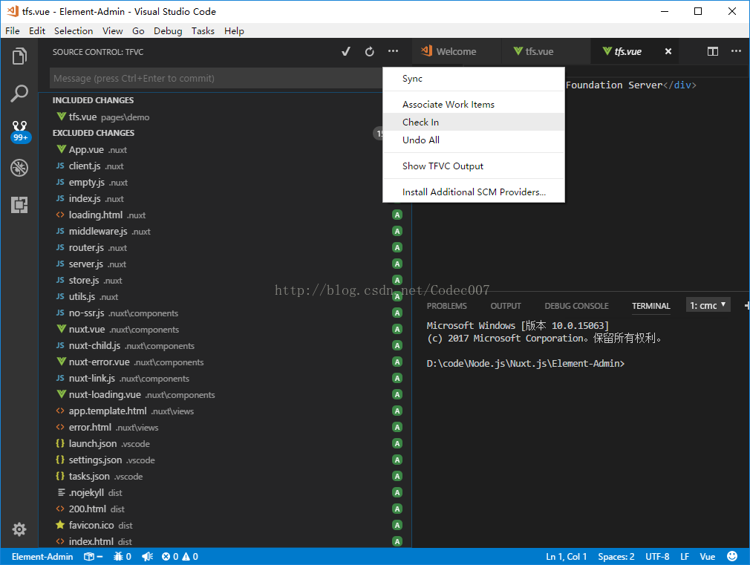
Task: Choose Sync from the context menu
Action: pos(474,79)
